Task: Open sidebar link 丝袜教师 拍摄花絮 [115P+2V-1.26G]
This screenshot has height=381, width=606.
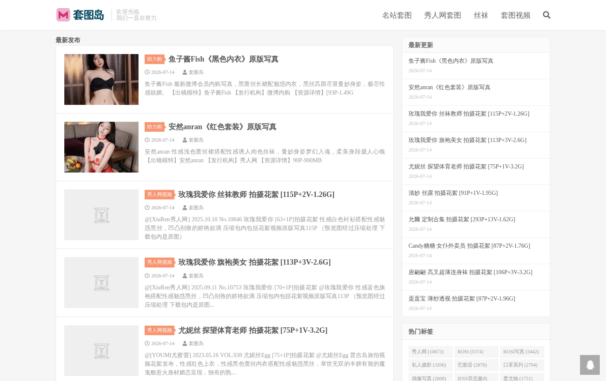Action: point(469,114)
